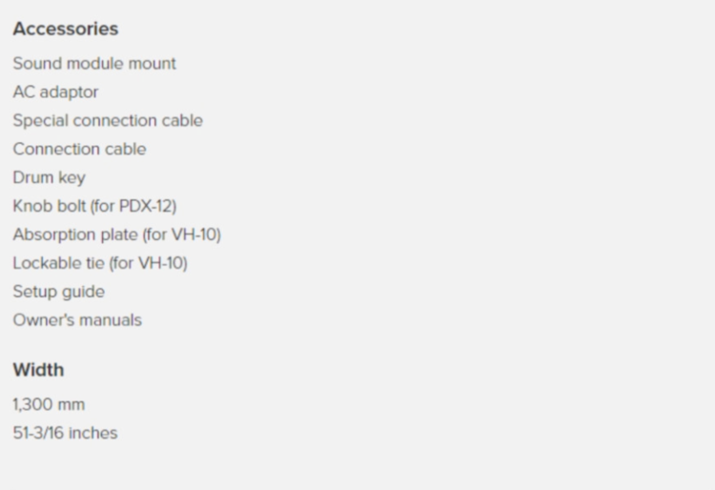Click Knob bolt (for PDX-12) text
This screenshot has width=715, height=490.
tap(94, 206)
